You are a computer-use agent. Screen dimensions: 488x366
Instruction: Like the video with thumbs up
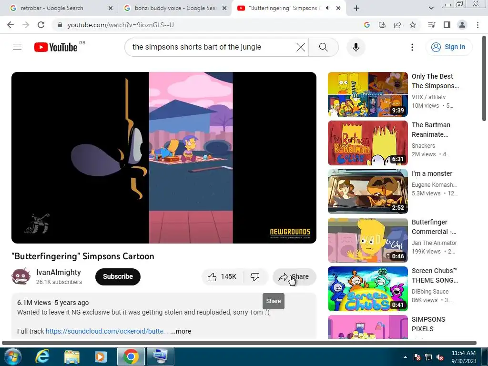click(222, 277)
